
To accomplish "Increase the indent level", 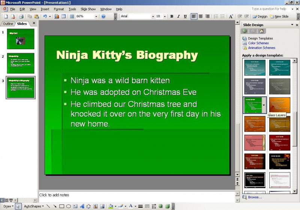I will click(246, 16).
